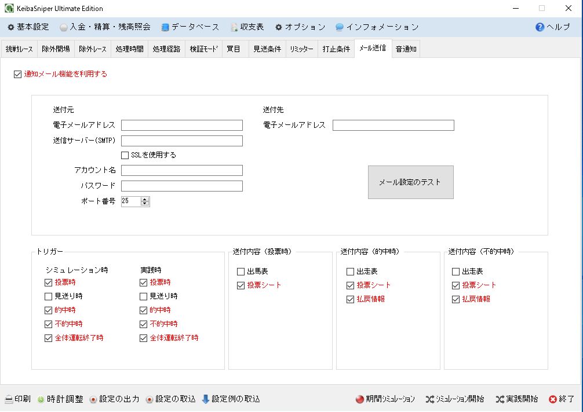Click the 実践開始 button
This screenshot has width=583, height=412.
(x=517, y=399)
